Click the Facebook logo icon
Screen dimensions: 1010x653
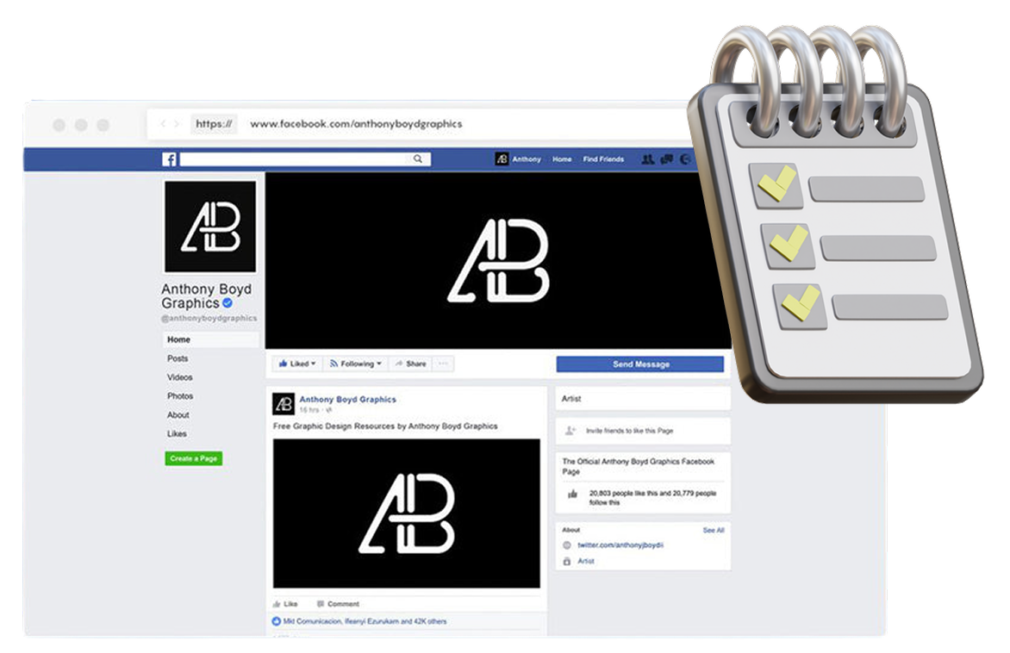(169, 159)
